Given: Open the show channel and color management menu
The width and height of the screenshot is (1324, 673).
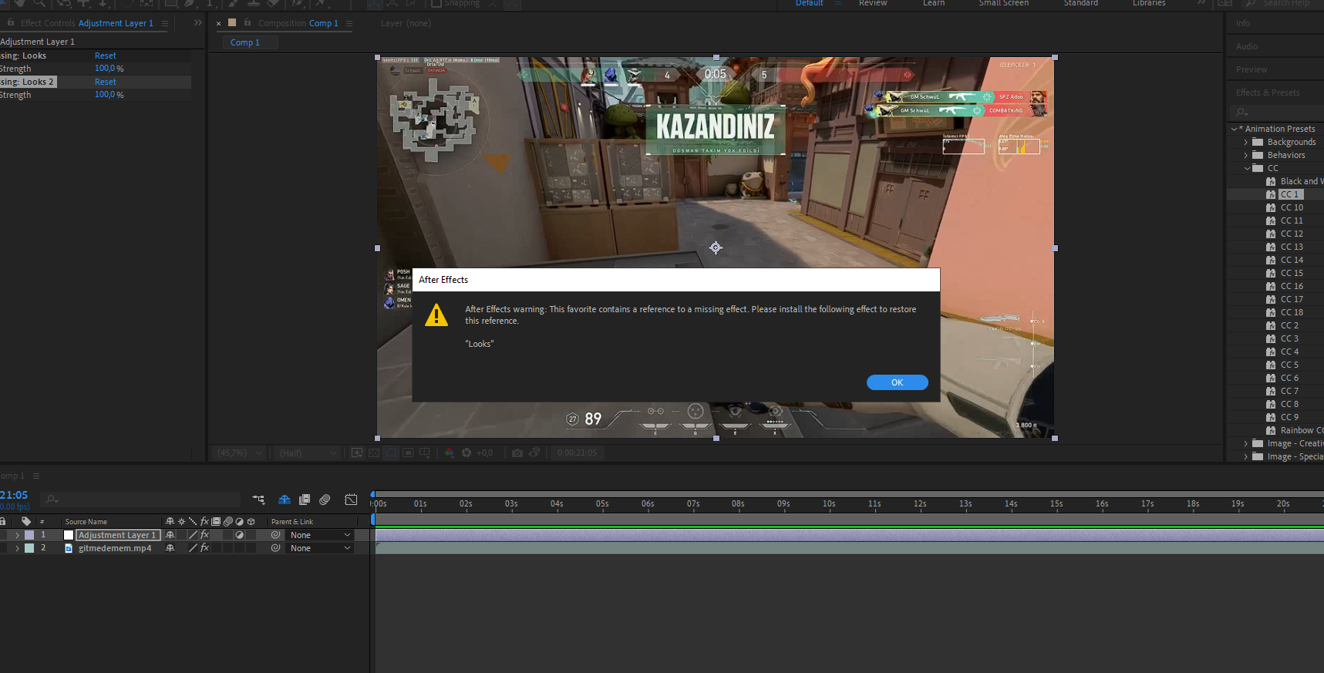Looking at the screenshot, I should pos(450,453).
